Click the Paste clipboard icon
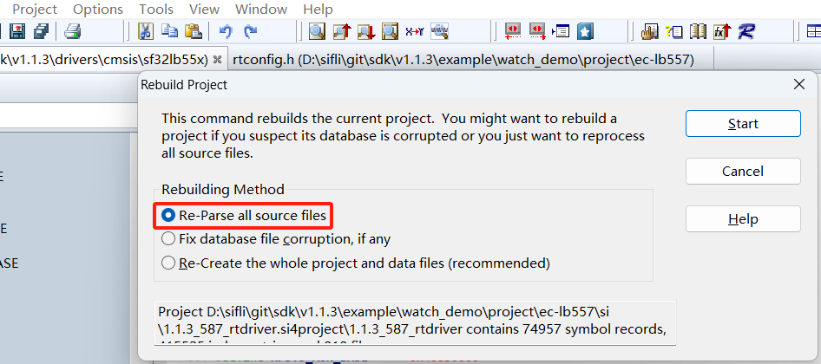821x364 pixels. click(194, 31)
